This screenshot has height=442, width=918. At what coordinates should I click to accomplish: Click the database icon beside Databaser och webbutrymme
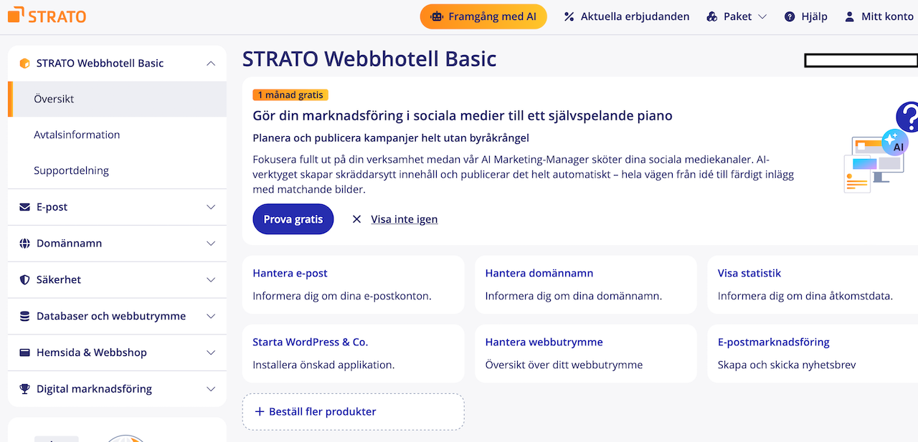click(24, 316)
